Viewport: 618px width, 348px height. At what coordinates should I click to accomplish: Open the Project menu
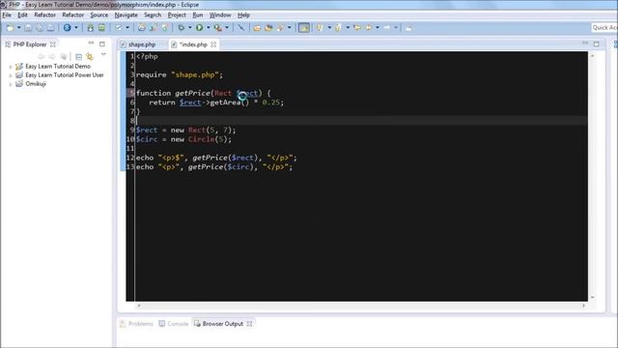point(177,15)
